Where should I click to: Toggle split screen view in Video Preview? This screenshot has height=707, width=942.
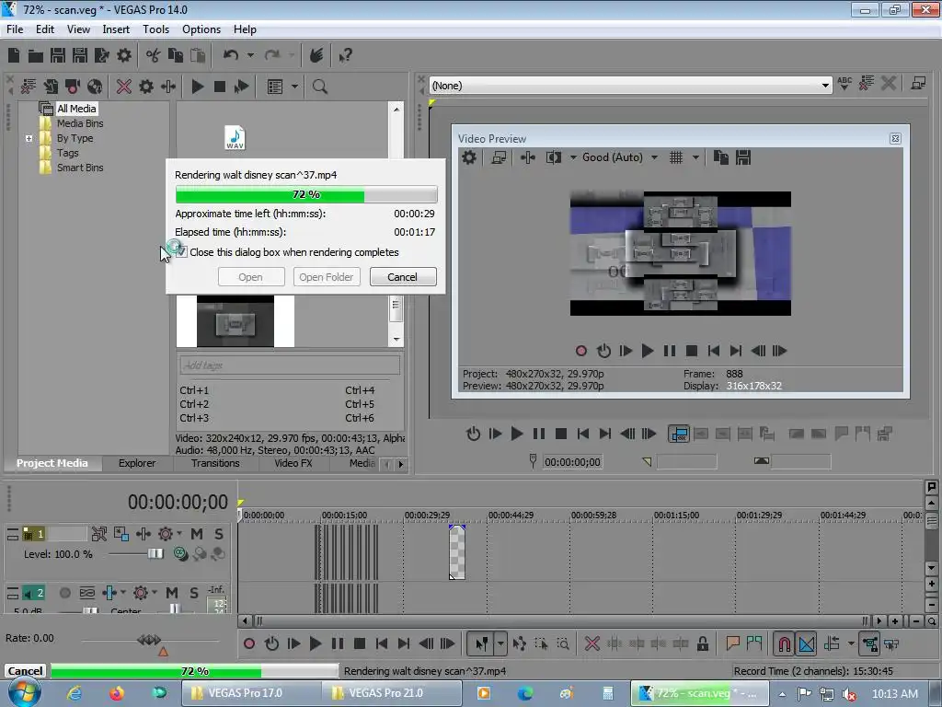pyautogui.click(x=553, y=157)
